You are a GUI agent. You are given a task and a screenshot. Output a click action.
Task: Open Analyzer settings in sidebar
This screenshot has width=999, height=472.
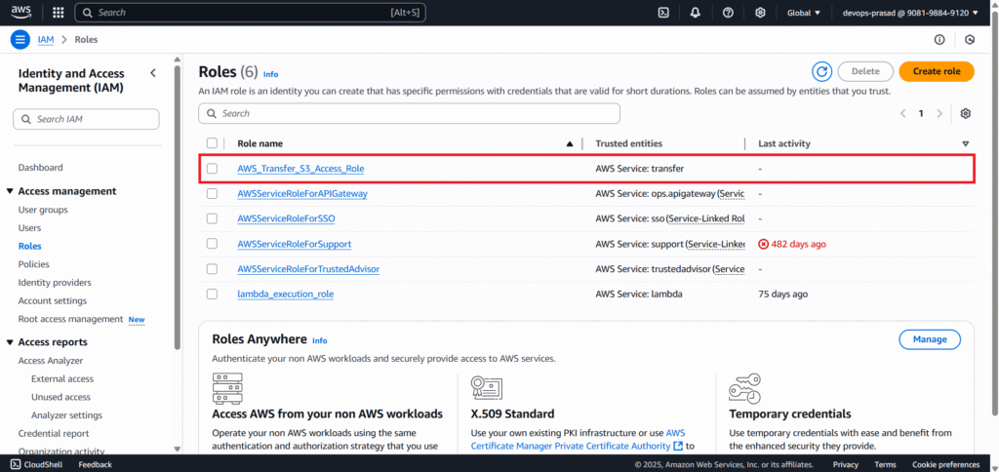[67, 414]
